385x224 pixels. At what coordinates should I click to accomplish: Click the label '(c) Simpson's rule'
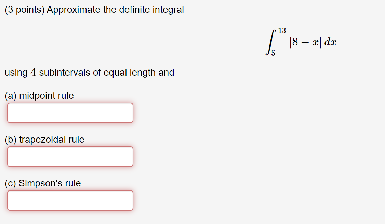point(42,183)
